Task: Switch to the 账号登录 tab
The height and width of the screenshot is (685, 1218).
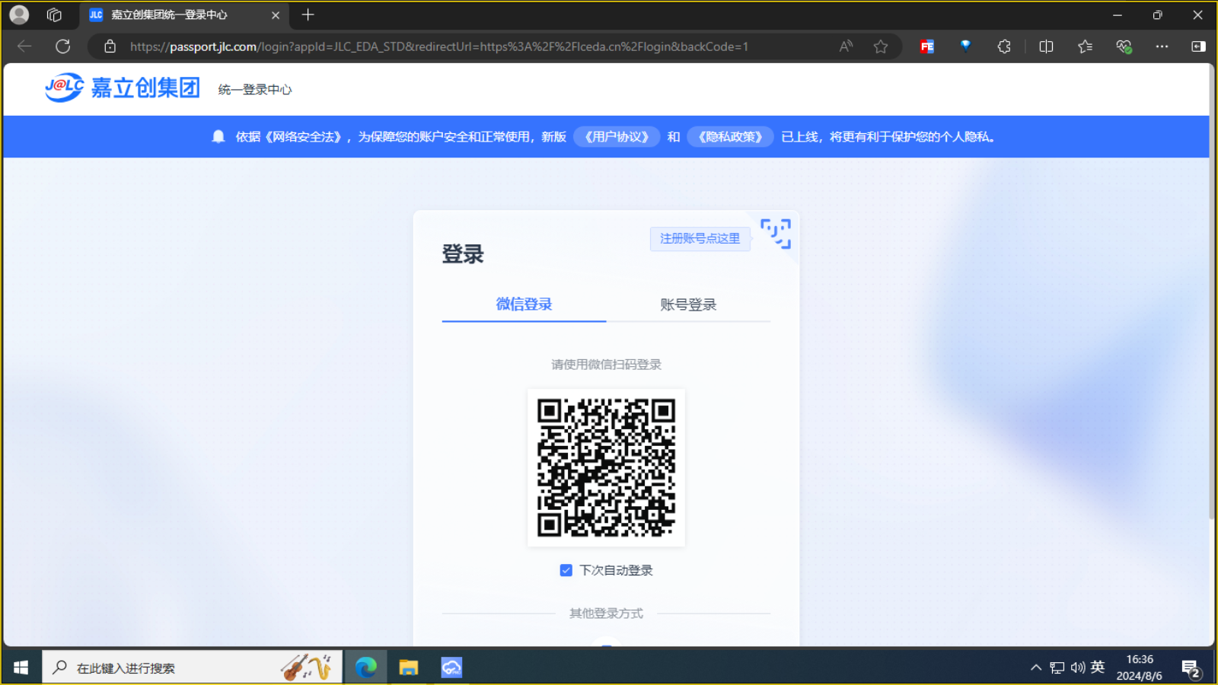Action: 688,304
